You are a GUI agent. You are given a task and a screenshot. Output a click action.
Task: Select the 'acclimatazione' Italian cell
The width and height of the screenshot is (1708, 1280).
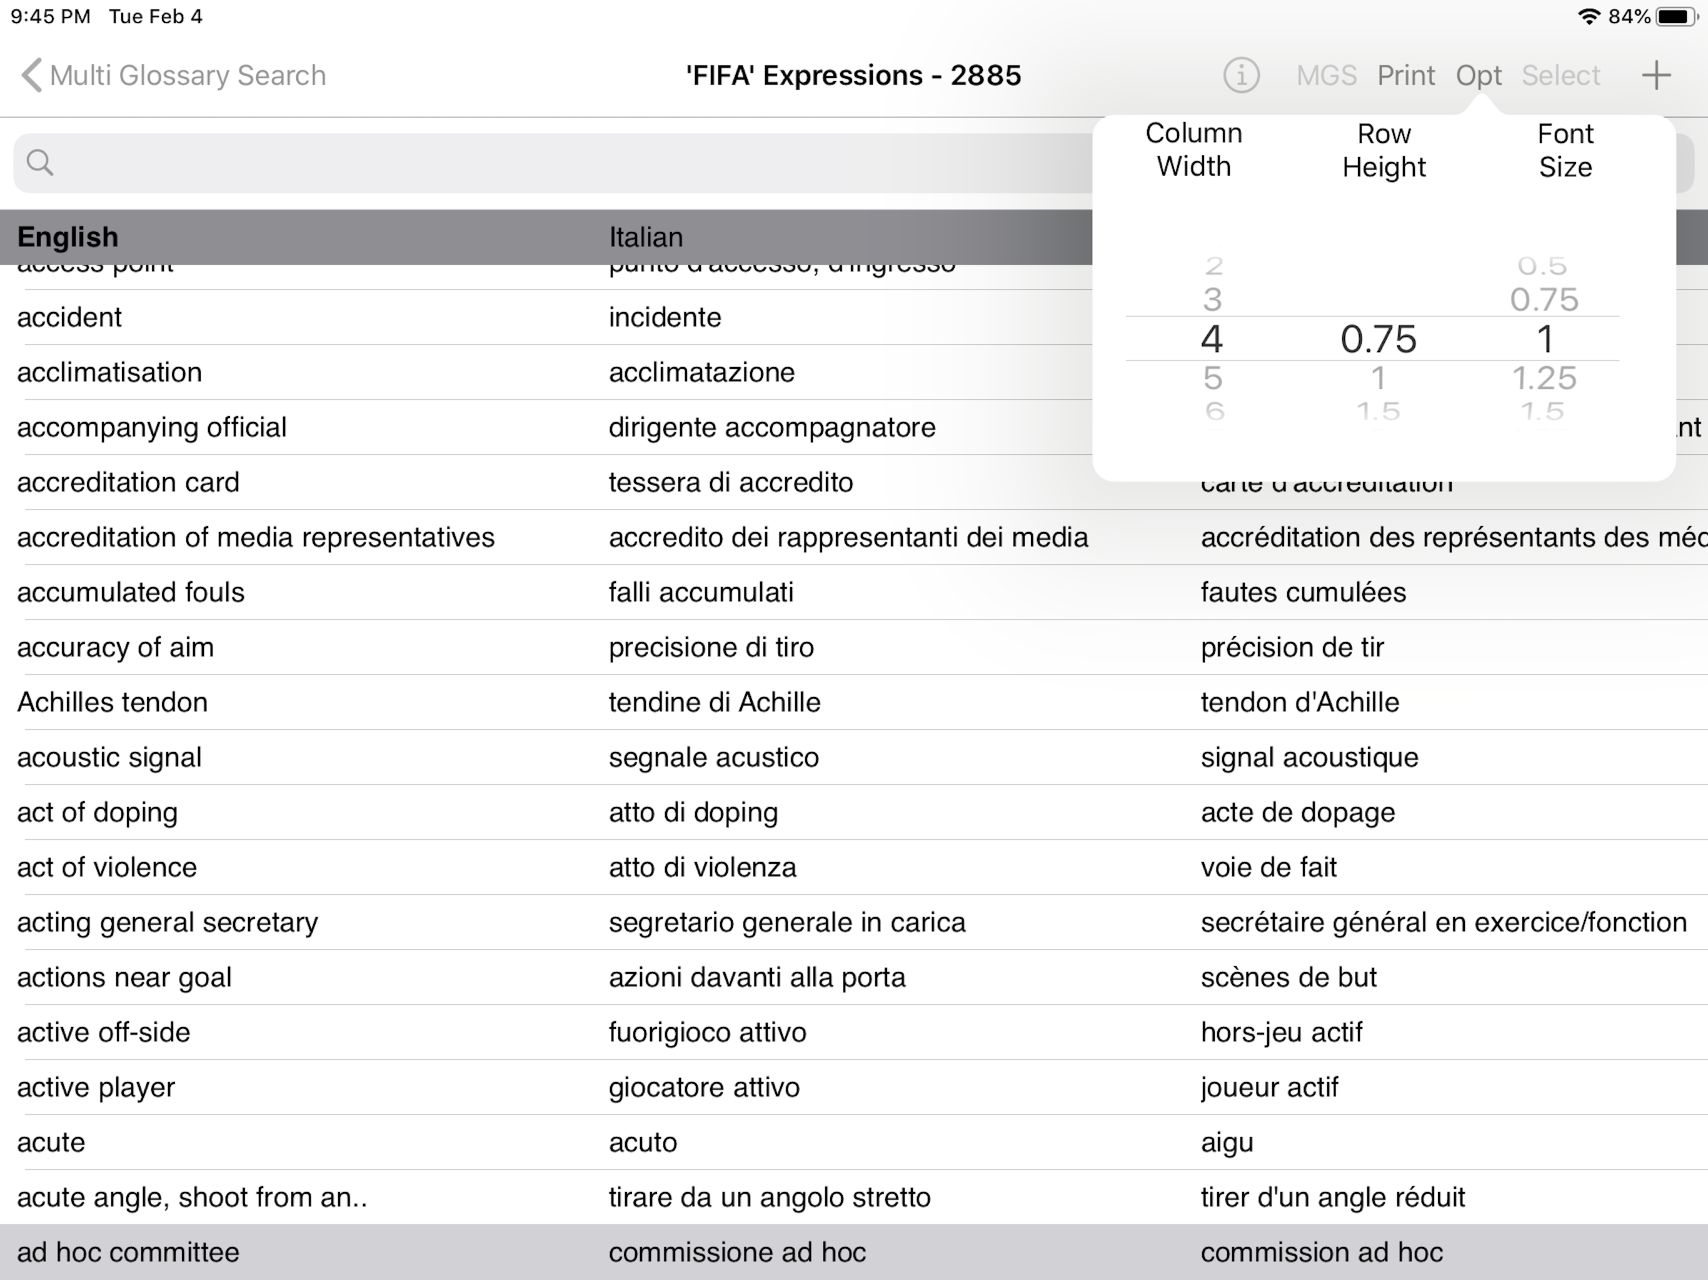pyautogui.click(x=701, y=372)
